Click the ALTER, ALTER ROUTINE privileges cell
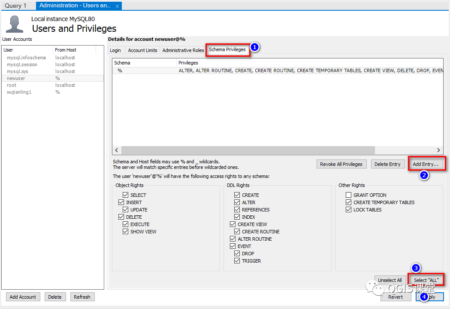Image resolution: width=450 pixels, height=309 pixels. 311,70
